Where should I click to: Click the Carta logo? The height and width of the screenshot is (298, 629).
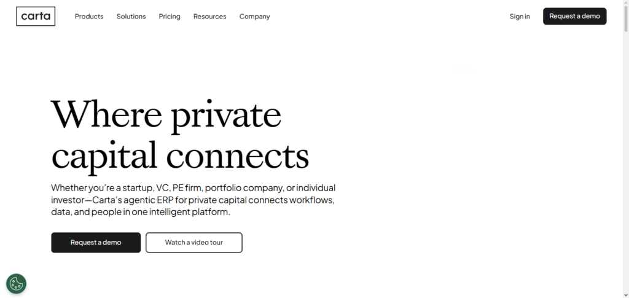point(36,17)
